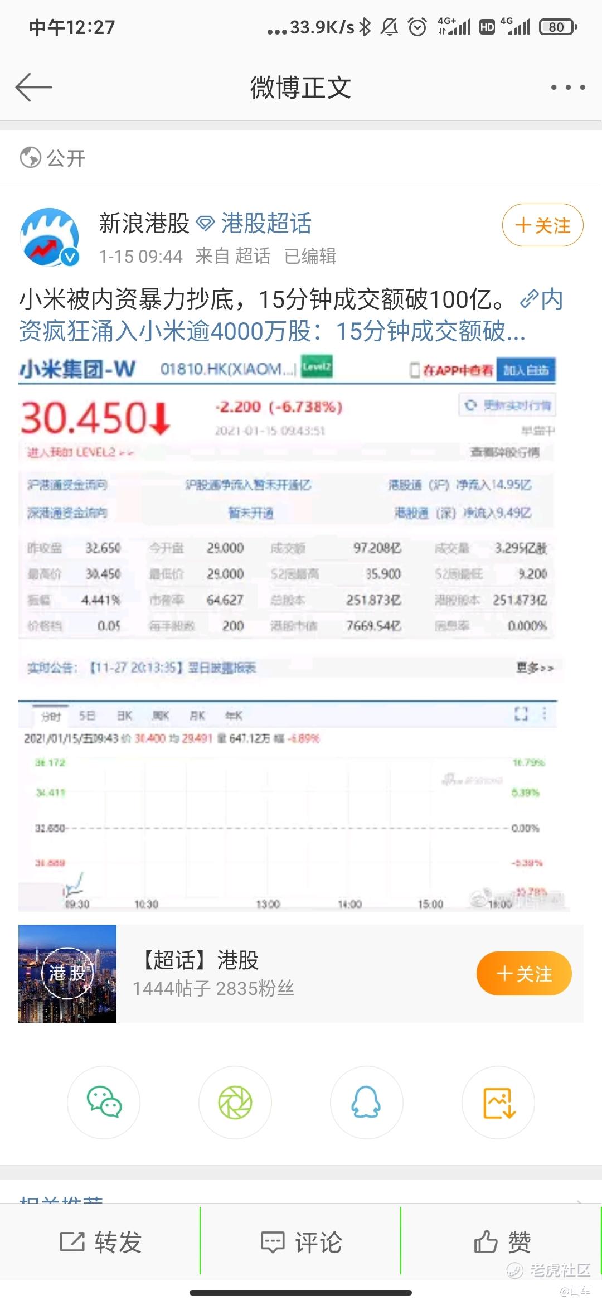
Task: Follow the 港股 super topic
Action: tap(524, 974)
